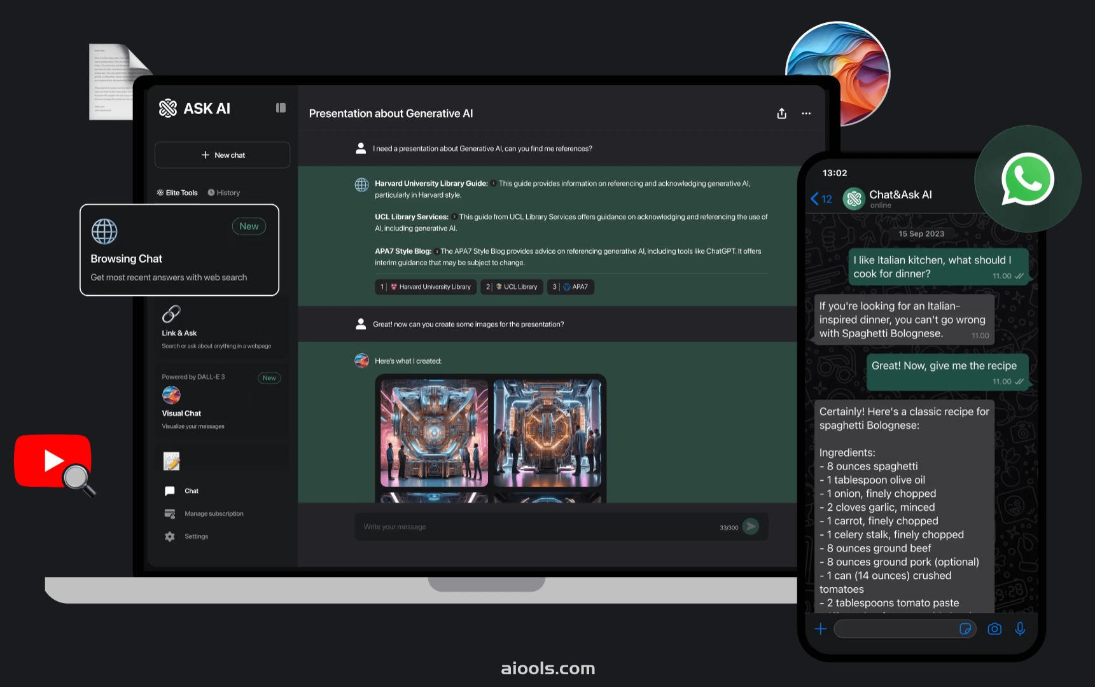Select Link & Ask tool label

[x=179, y=333]
